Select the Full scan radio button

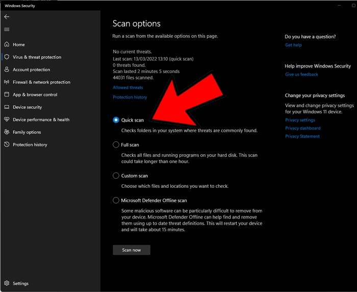click(116, 144)
